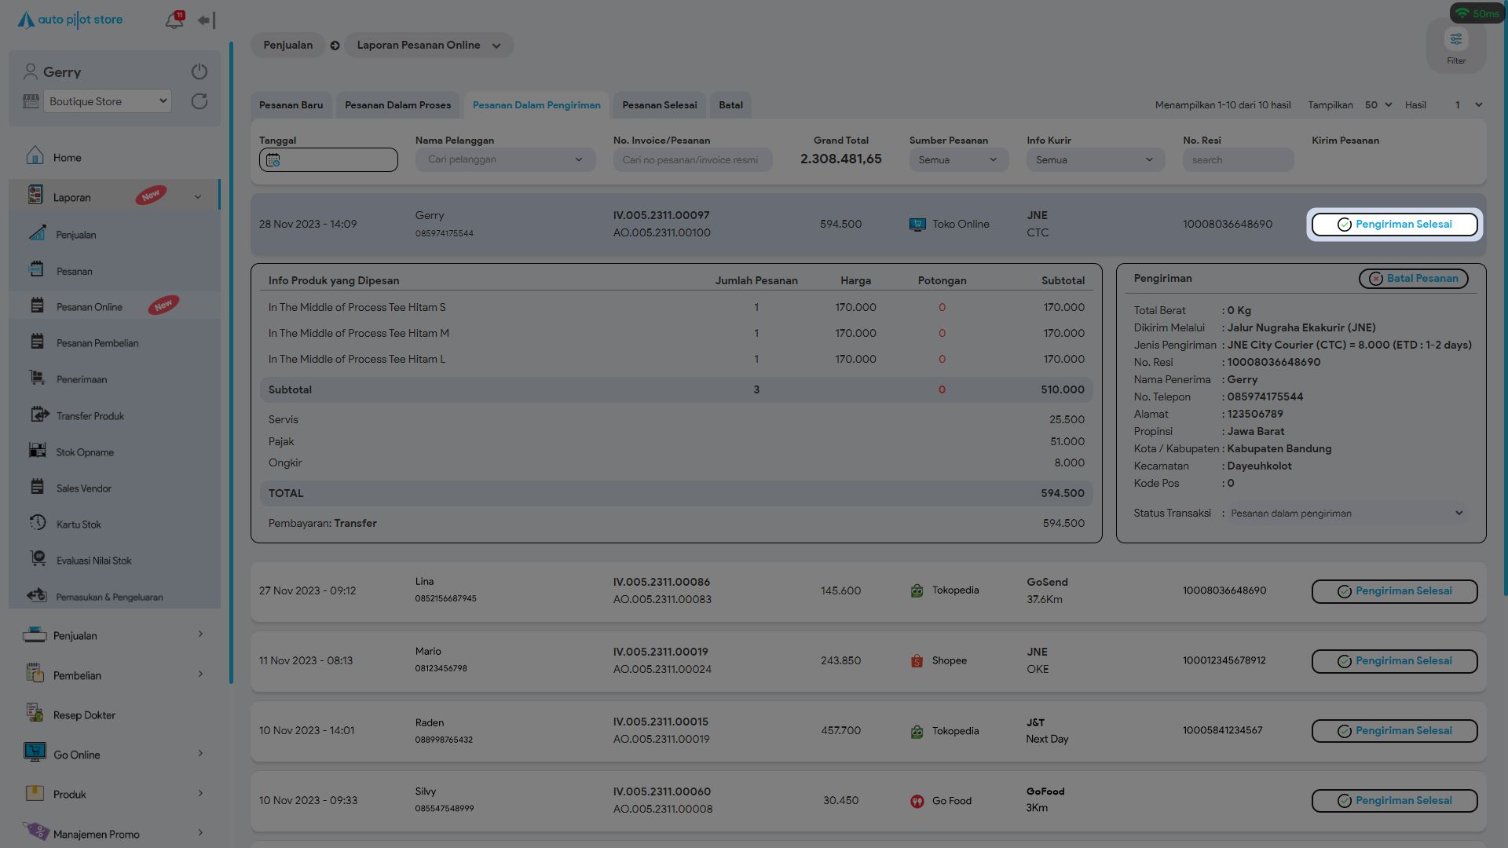1508x848 pixels.
Task: Open Transfer Produk in sidebar
Action: click(90, 416)
